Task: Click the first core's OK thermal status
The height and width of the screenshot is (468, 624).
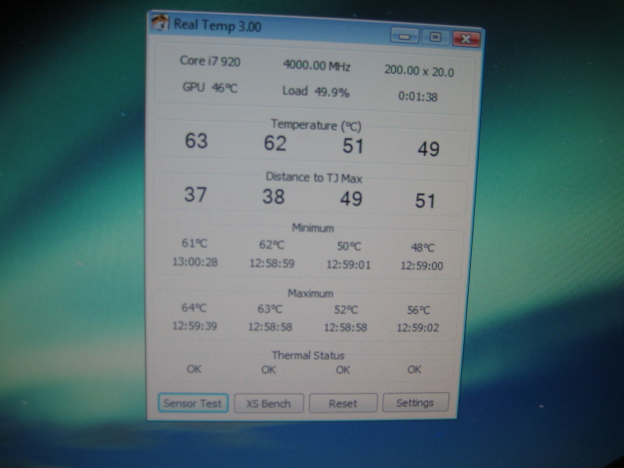Action: click(x=194, y=369)
